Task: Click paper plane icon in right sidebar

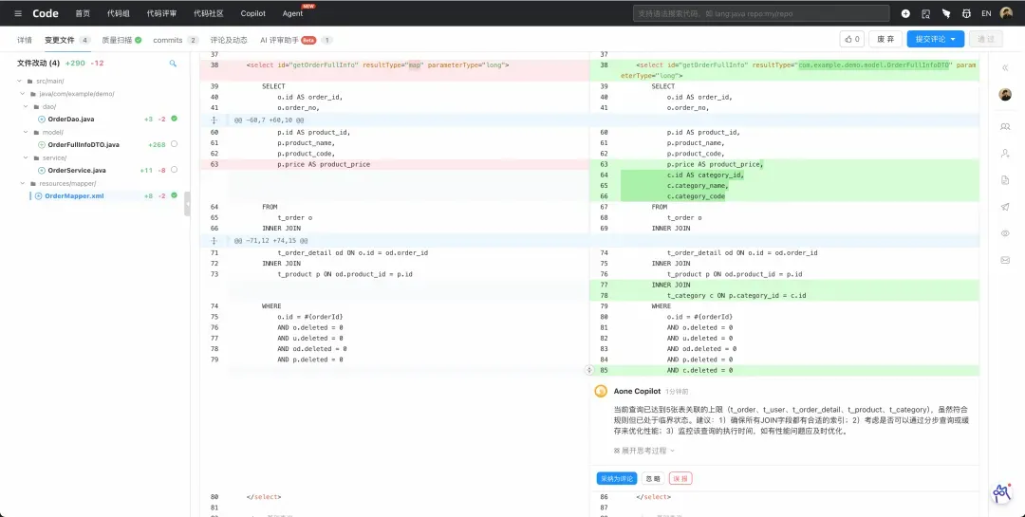Action: 1005,207
